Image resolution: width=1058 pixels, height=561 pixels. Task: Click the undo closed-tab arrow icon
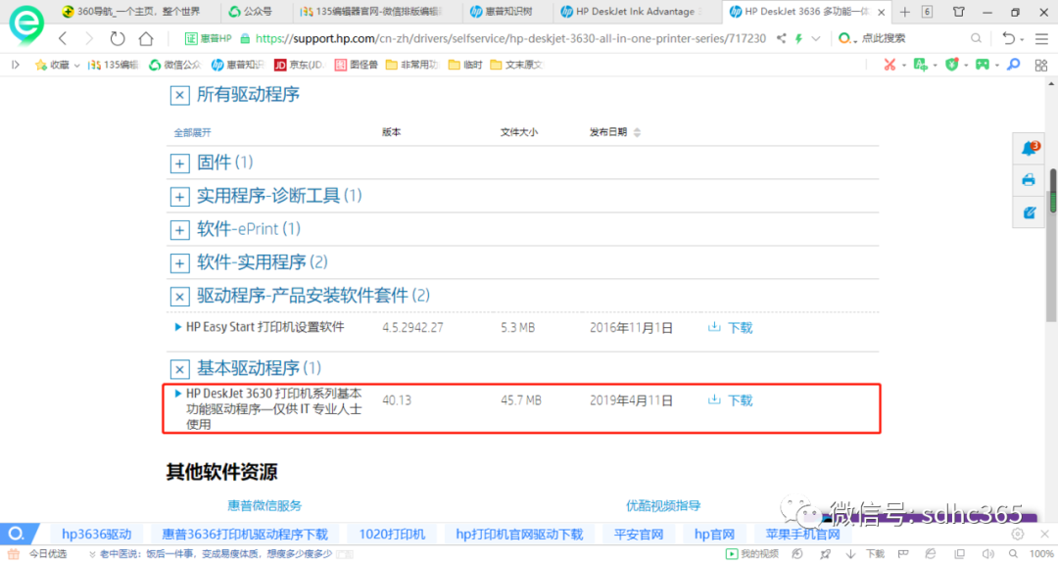[x=1009, y=38]
